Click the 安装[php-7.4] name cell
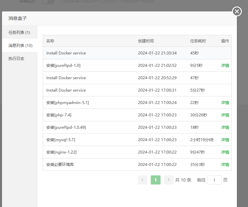 (59, 115)
